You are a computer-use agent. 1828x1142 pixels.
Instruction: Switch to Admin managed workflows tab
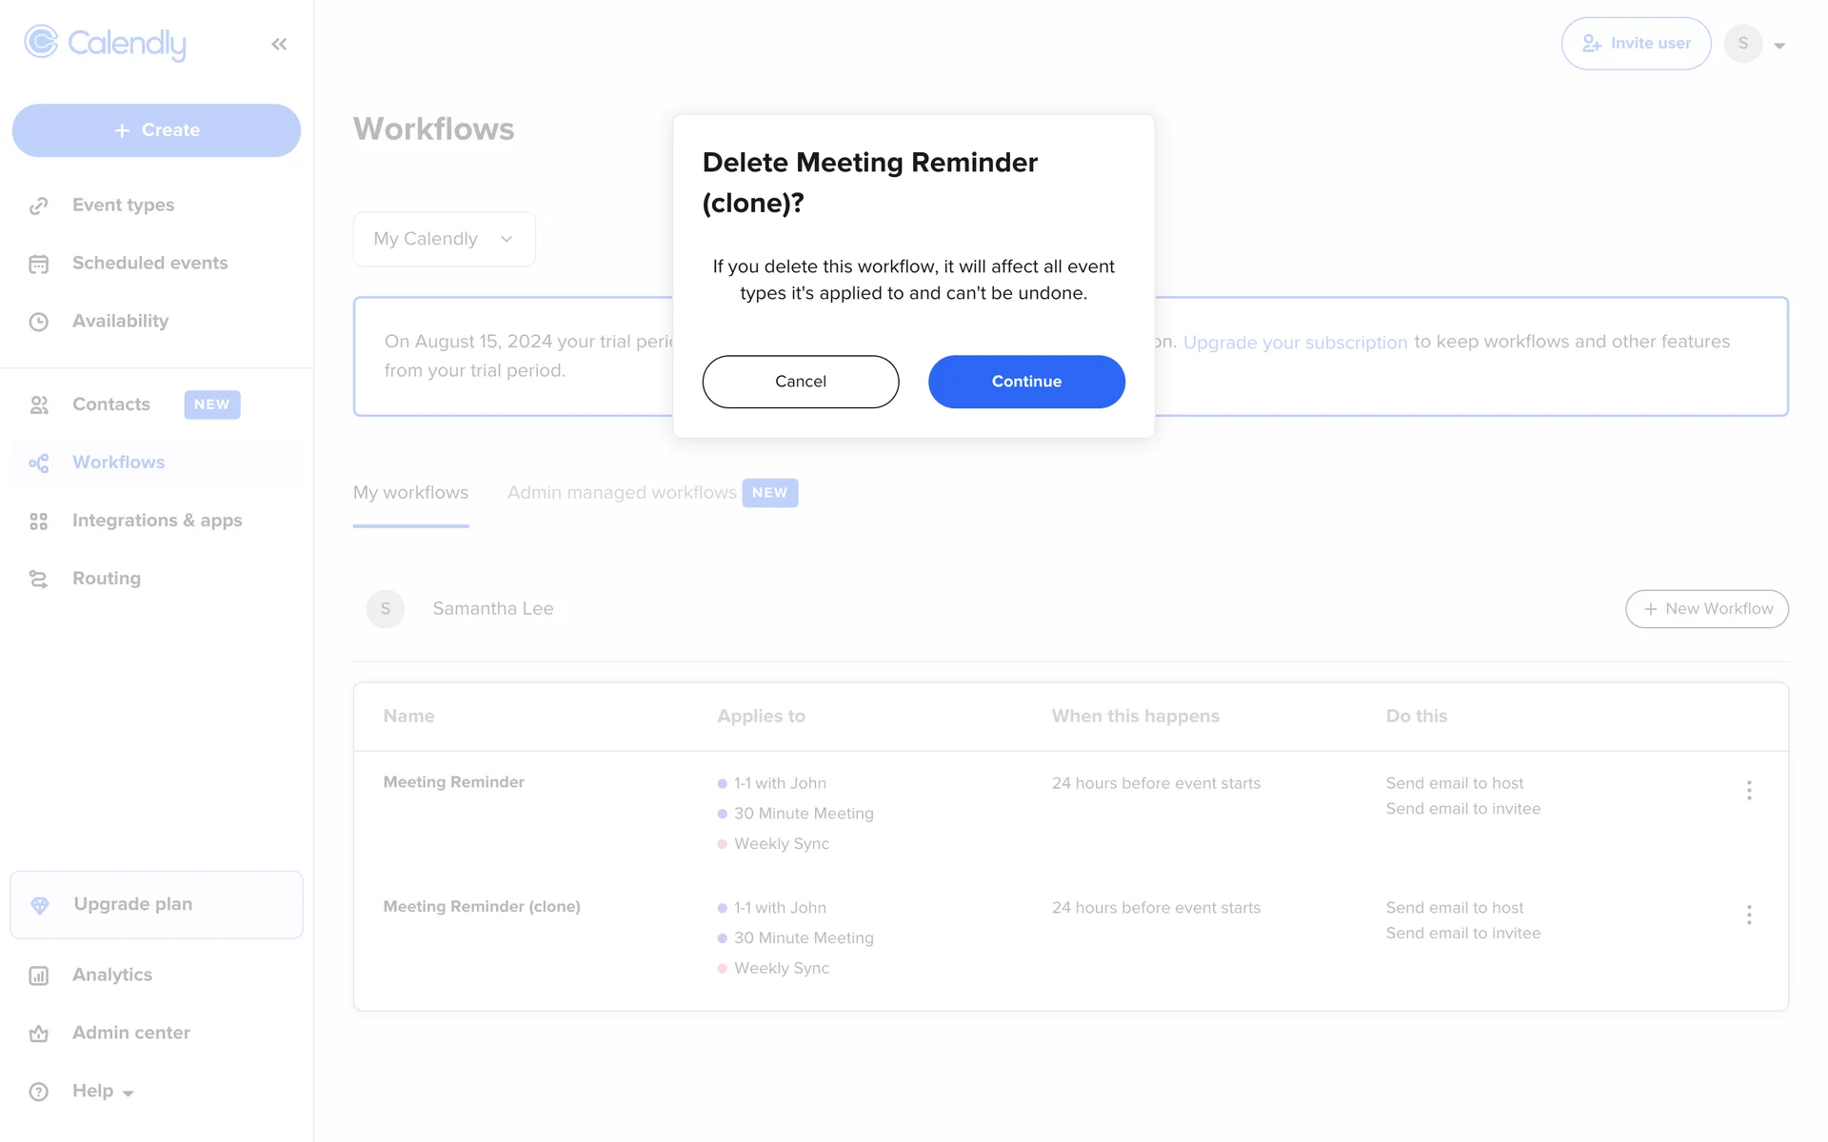point(622,493)
